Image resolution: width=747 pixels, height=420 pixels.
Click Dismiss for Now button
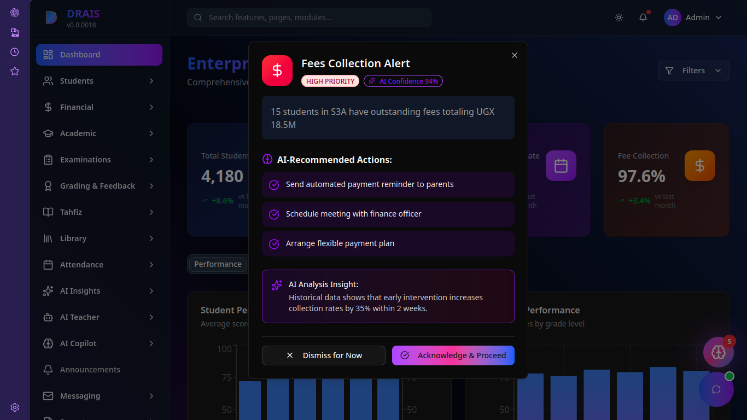click(x=324, y=355)
